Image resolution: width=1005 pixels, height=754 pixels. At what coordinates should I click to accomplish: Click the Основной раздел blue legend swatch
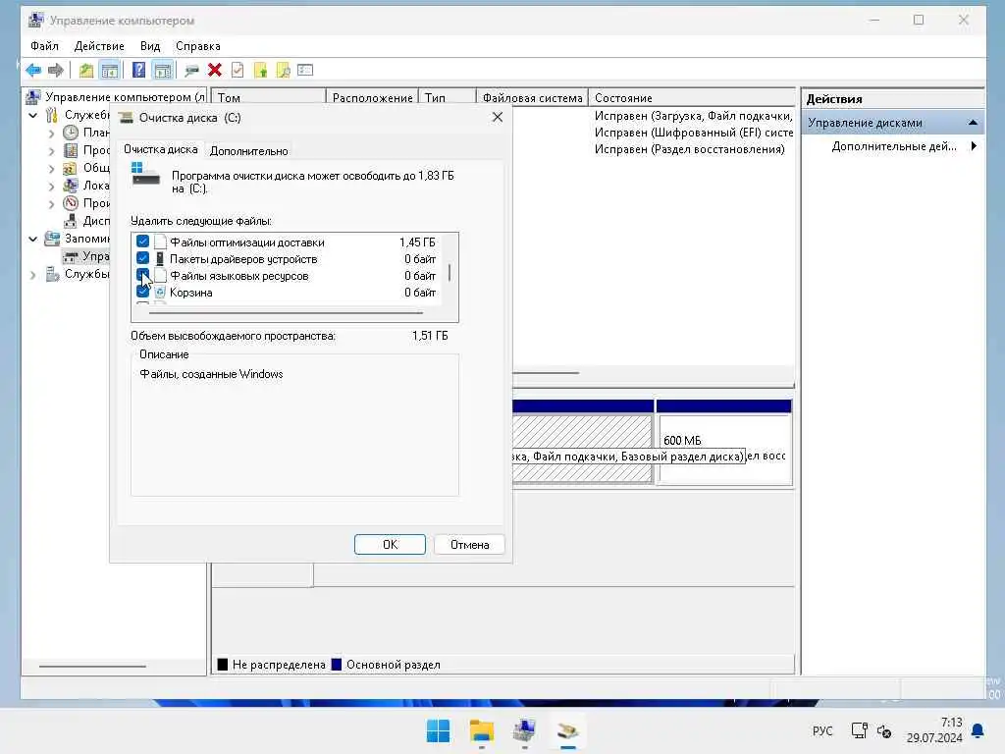(x=337, y=665)
